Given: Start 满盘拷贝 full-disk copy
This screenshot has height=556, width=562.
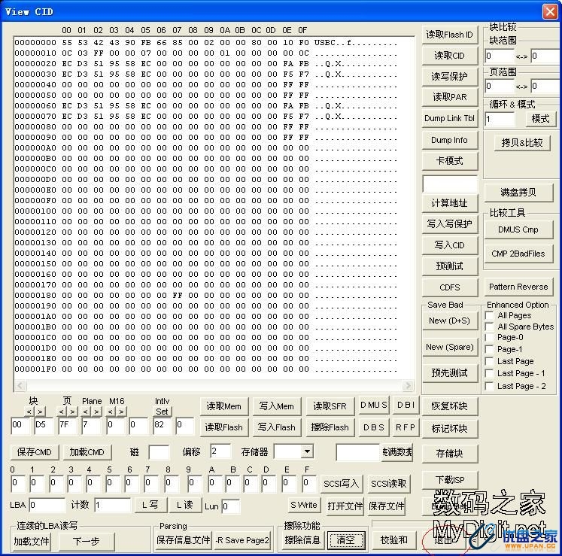Looking at the screenshot, I should pyautogui.click(x=518, y=193).
